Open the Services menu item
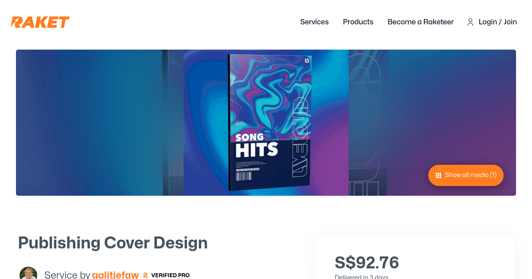 click(314, 22)
